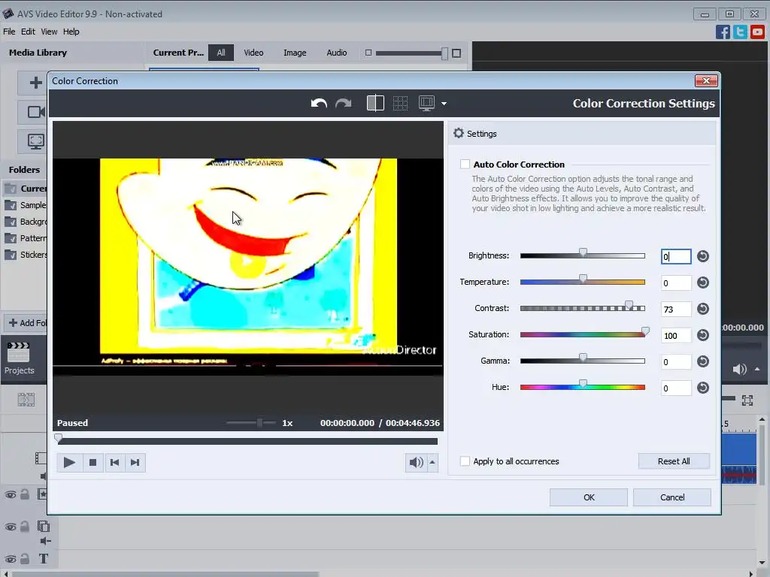Select the All media filter tab

[x=221, y=53]
